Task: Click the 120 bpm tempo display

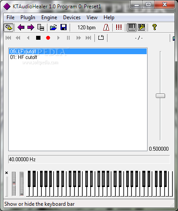Action: [x=87, y=28]
